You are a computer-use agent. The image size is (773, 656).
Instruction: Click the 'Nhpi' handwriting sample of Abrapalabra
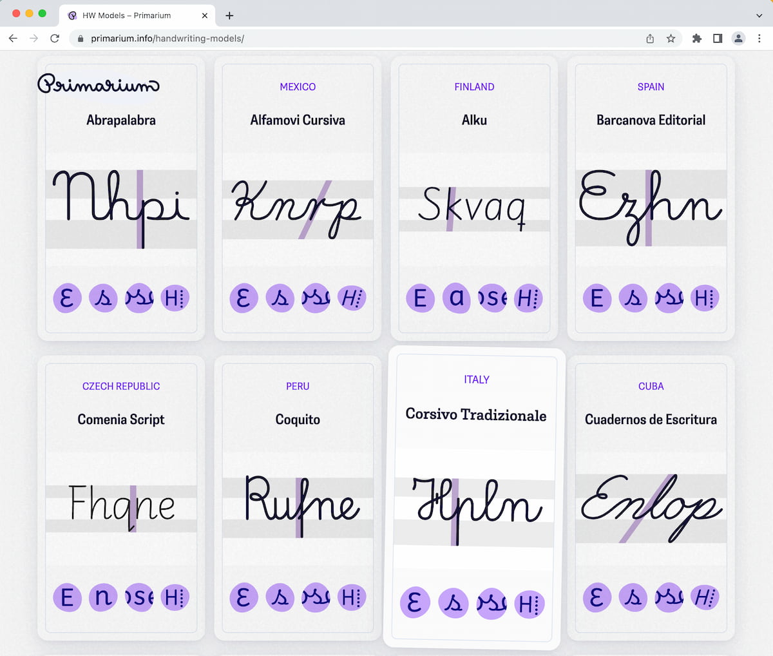point(121,209)
